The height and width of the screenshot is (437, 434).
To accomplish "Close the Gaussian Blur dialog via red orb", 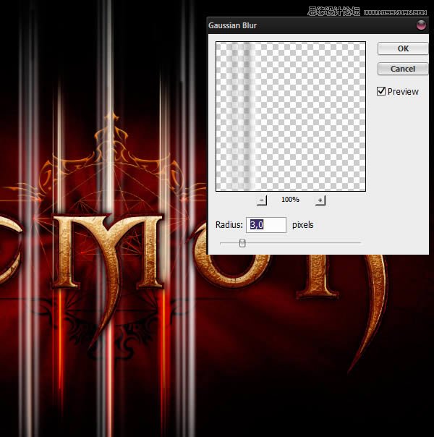I will pos(421,25).
